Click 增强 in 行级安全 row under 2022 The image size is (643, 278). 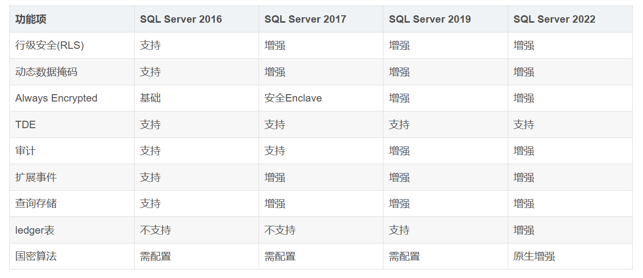(x=524, y=45)
